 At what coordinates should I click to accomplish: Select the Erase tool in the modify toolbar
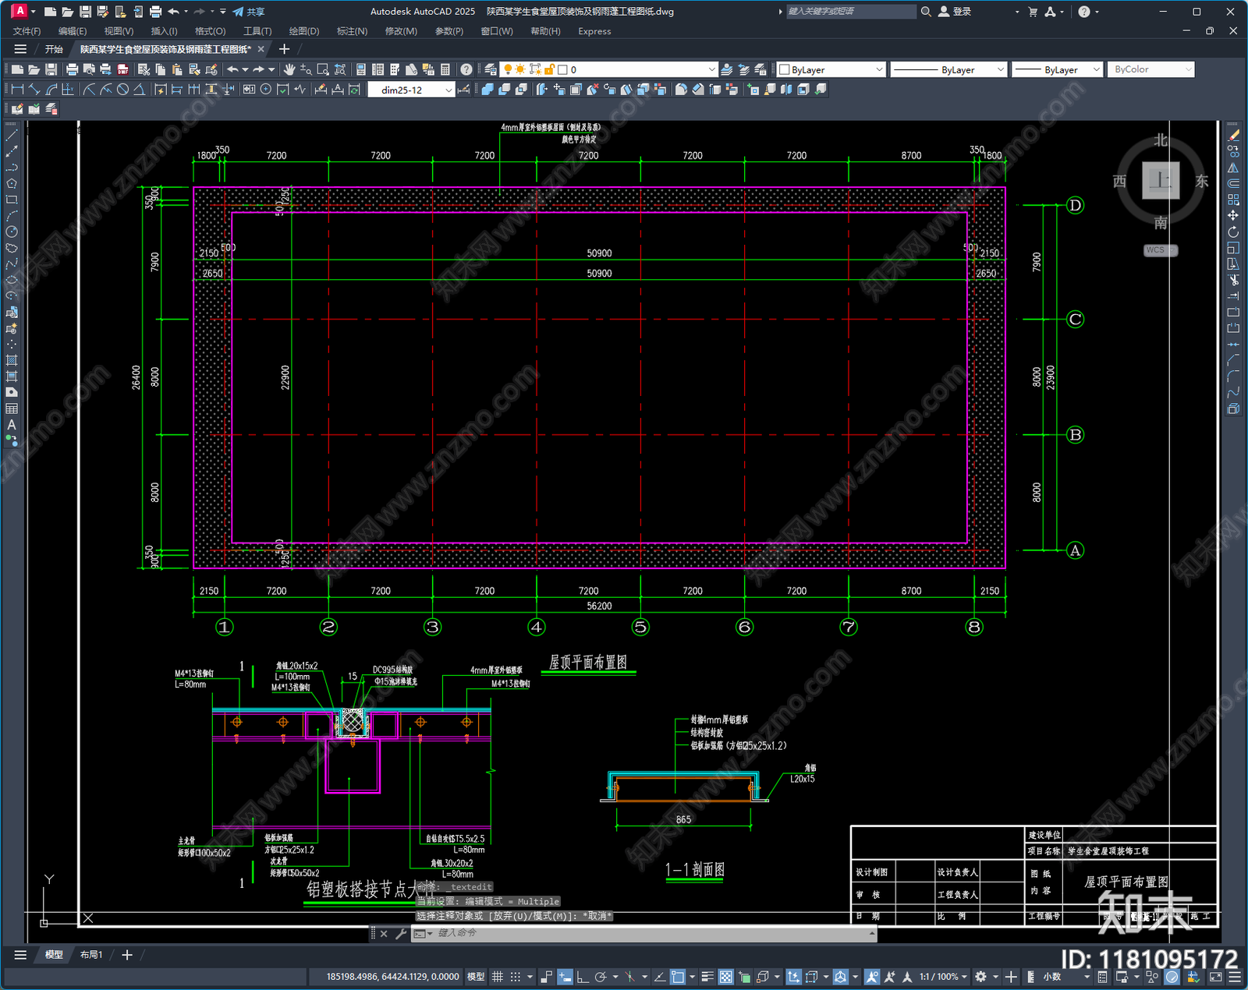[x=1233, y=136]
